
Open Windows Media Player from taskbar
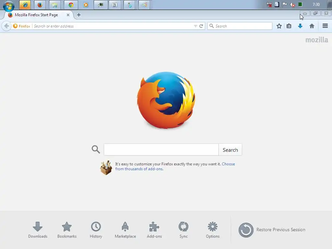(86, 5)
